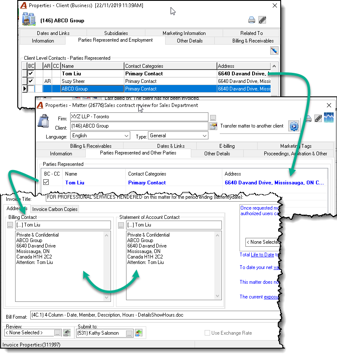Open the Billing Contact ellipsis lookup
This screenshot has height=357, width=337.
coord(10,225)
